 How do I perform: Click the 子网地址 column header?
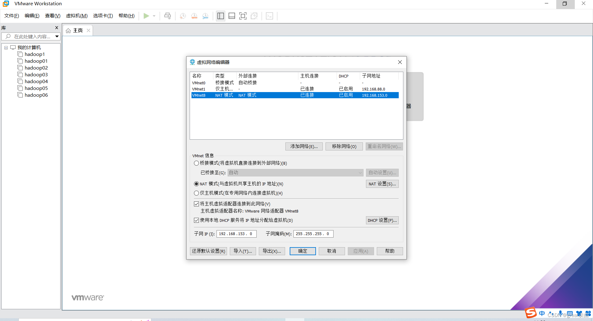tap(379, 76)
